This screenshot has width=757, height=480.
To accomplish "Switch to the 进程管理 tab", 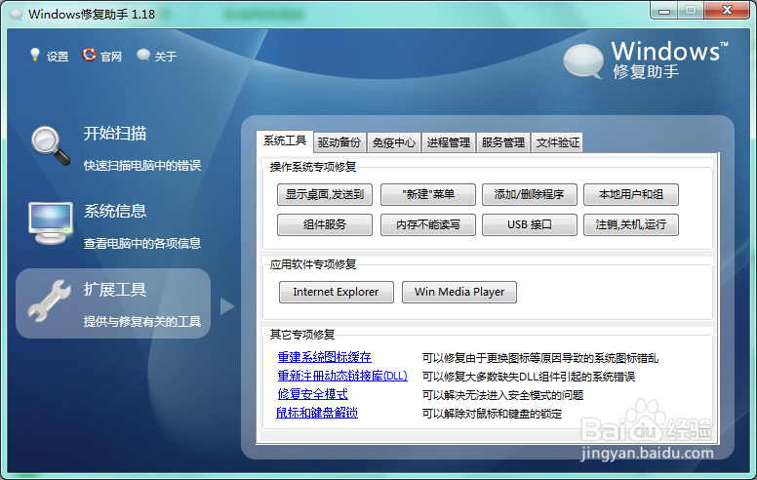I will point(449,142).
